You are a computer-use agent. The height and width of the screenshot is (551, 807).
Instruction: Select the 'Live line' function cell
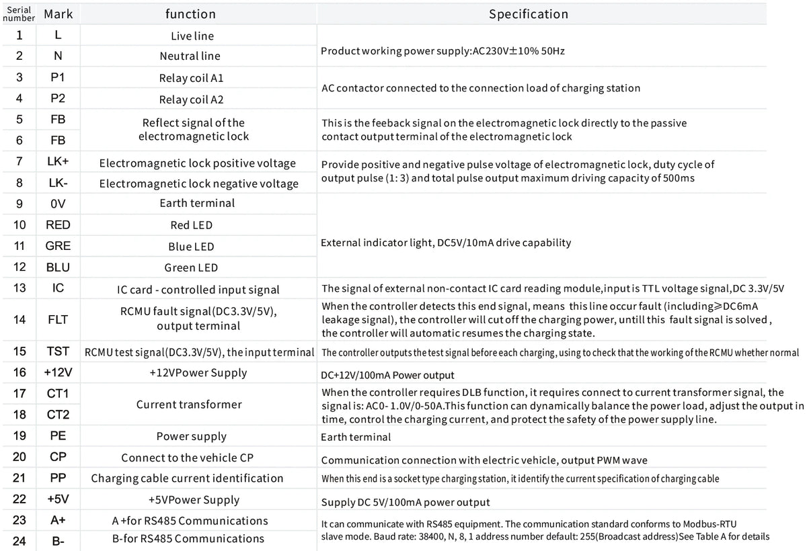click(x=192, y=36)
